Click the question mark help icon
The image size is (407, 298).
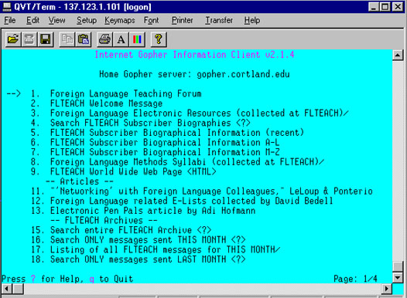click(159, 39)
